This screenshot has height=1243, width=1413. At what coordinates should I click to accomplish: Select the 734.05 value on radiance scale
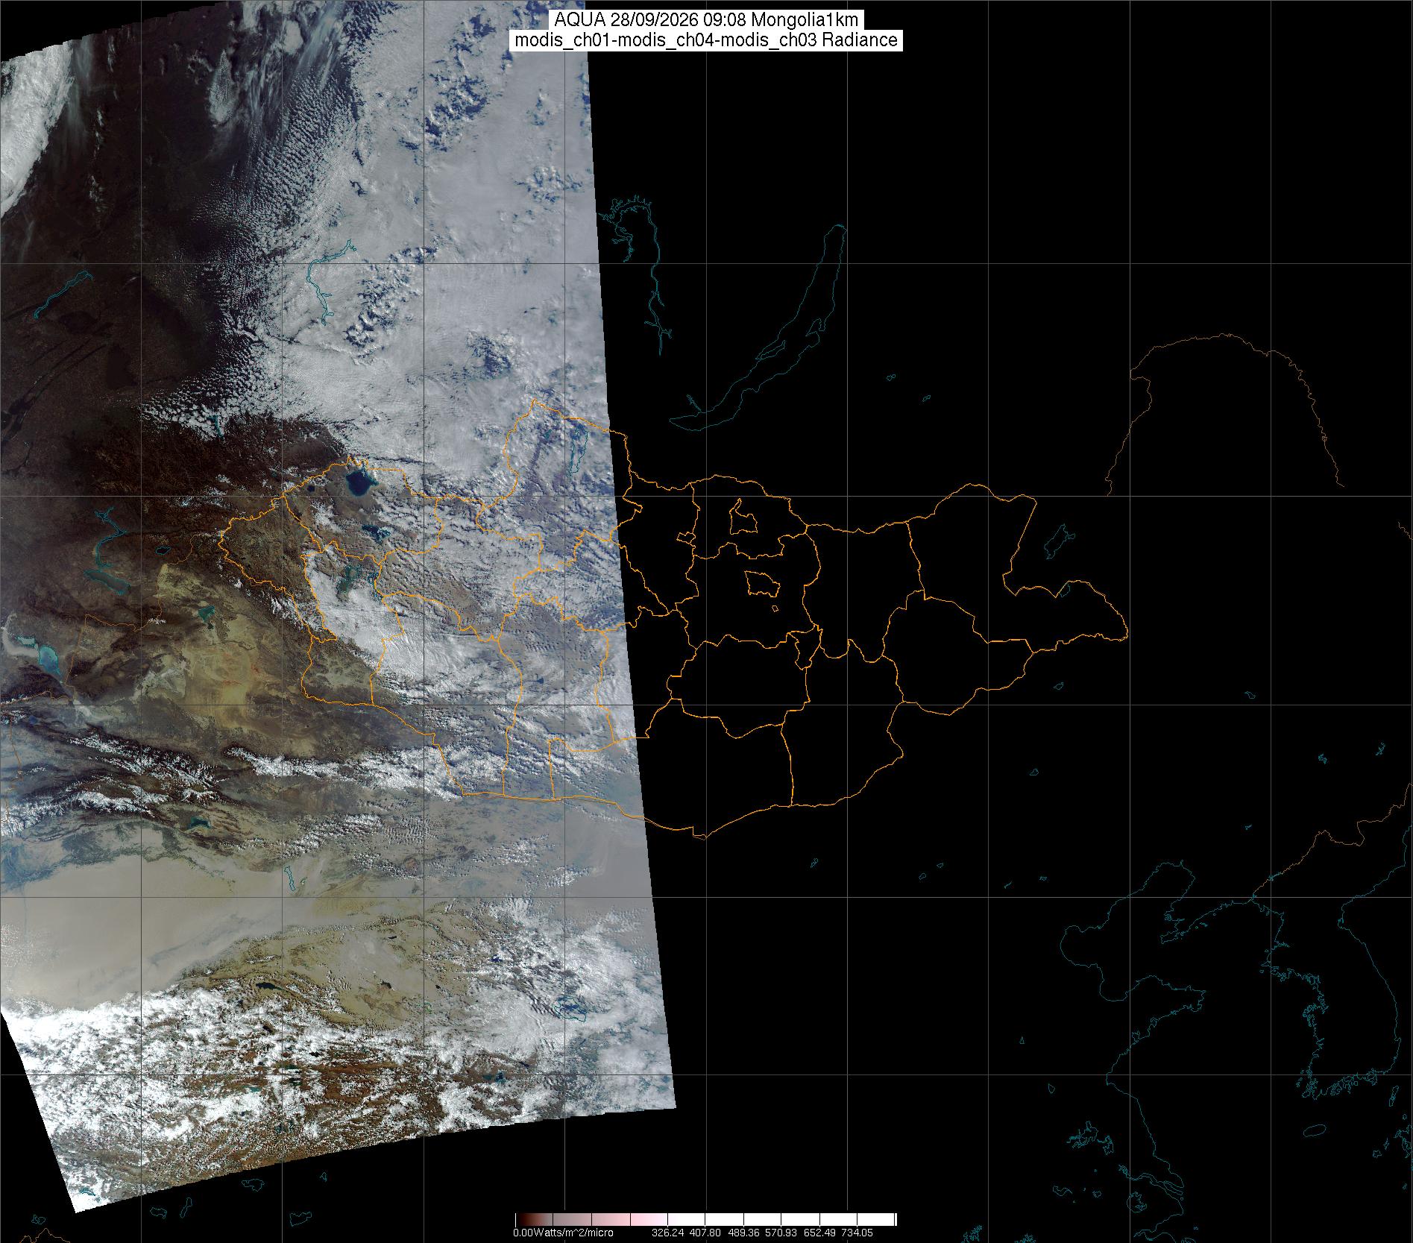pos(857,1232)
